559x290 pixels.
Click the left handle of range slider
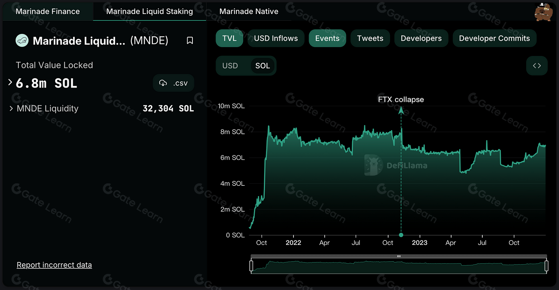[251, 266]
